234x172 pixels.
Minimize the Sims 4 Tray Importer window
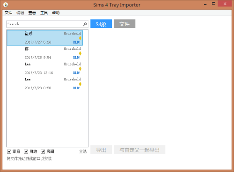click(205, 4)
